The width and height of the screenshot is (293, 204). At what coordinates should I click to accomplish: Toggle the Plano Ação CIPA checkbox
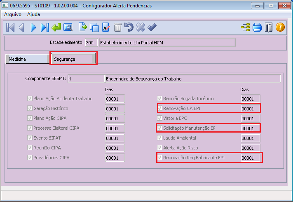coord(30,118)
